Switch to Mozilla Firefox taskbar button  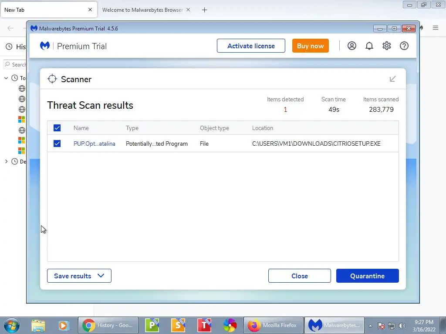click(274, 325)
